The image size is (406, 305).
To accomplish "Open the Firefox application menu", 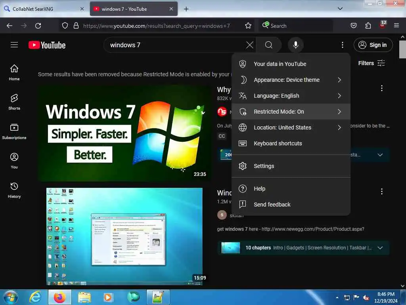I will click(396, 25).
